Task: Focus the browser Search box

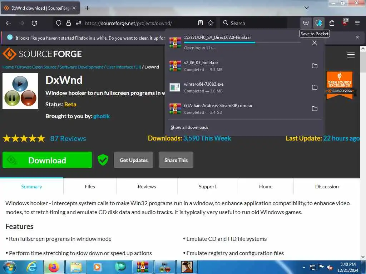Action: pyautogui.click(x=254, y=23)
